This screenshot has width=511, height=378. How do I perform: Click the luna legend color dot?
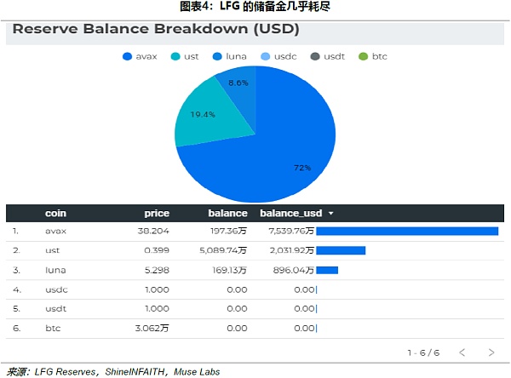(x=217, y=56)
